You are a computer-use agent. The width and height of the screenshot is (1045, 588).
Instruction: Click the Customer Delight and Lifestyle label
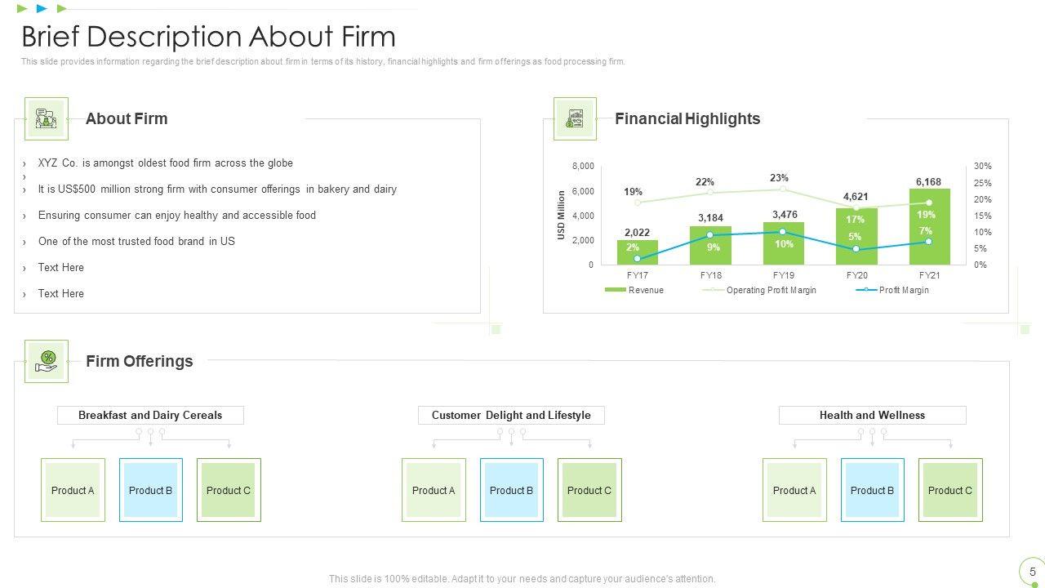[511, 415]
